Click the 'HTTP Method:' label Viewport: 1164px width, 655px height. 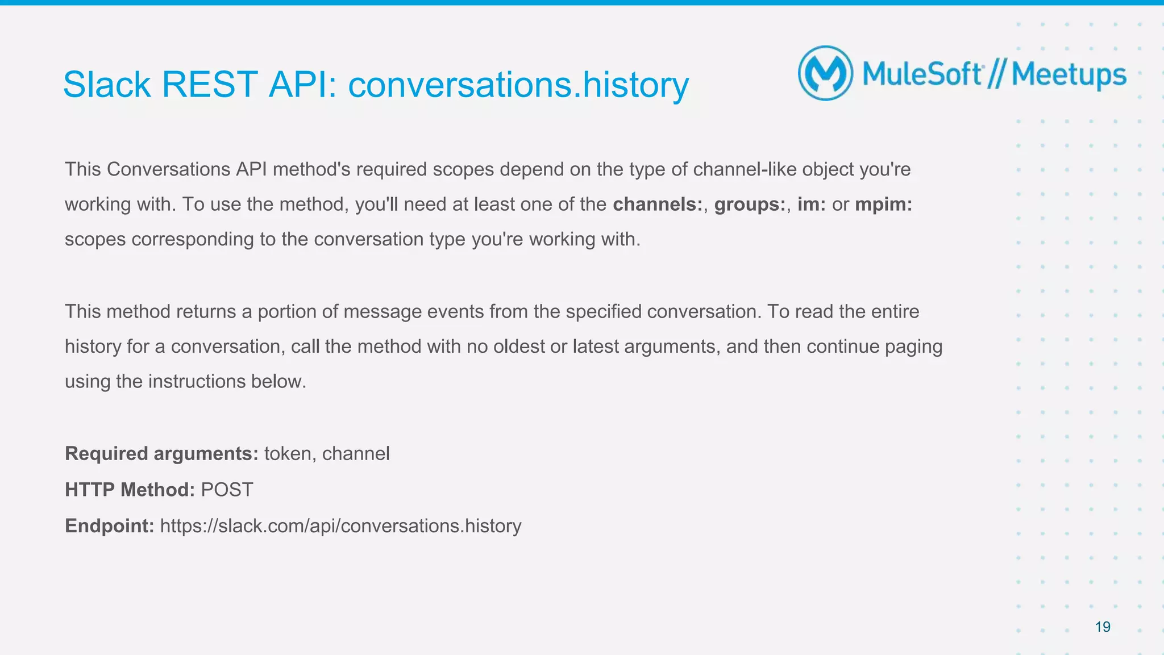130,490
